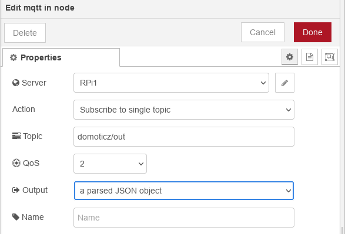Focus the Topic field domoticz/out
The image size is (345, 234).
pyautogui.click(x=184, y=137)
